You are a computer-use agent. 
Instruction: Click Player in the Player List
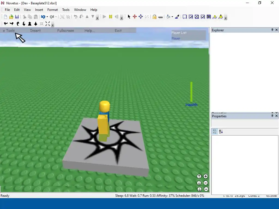click(176, 38)
